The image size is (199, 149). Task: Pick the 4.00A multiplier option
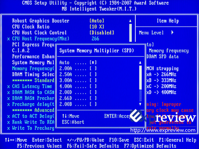[78, 86]
